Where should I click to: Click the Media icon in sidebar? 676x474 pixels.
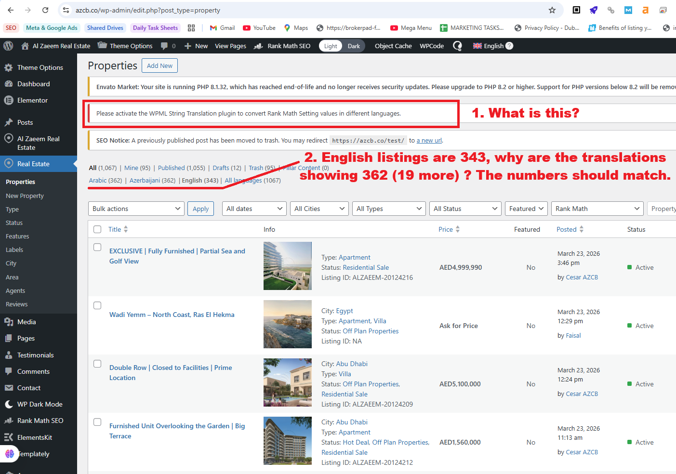pyautogui.click(x=9, y=322)
